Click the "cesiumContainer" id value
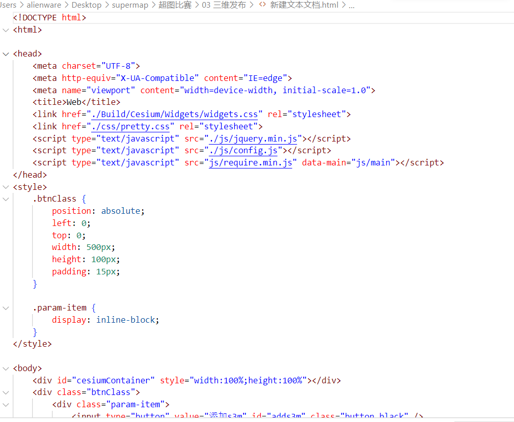This screenshot has height=422, width=514. coord(113,381)
